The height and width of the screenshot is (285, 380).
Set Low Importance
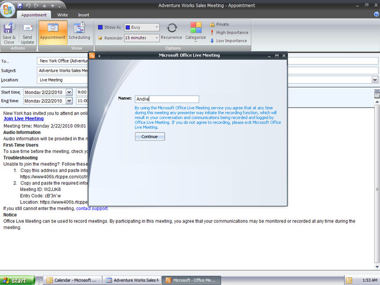(229, 41)
